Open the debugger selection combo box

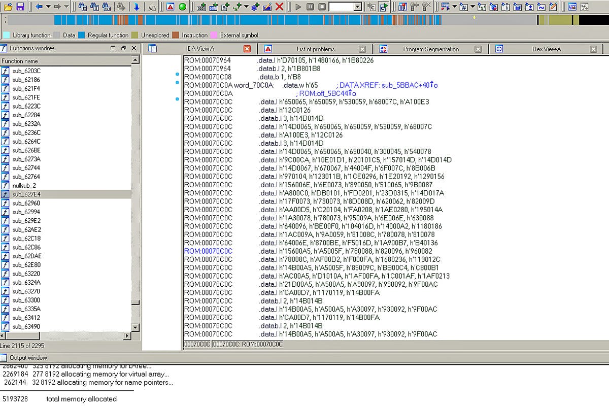tap(357, 7)
